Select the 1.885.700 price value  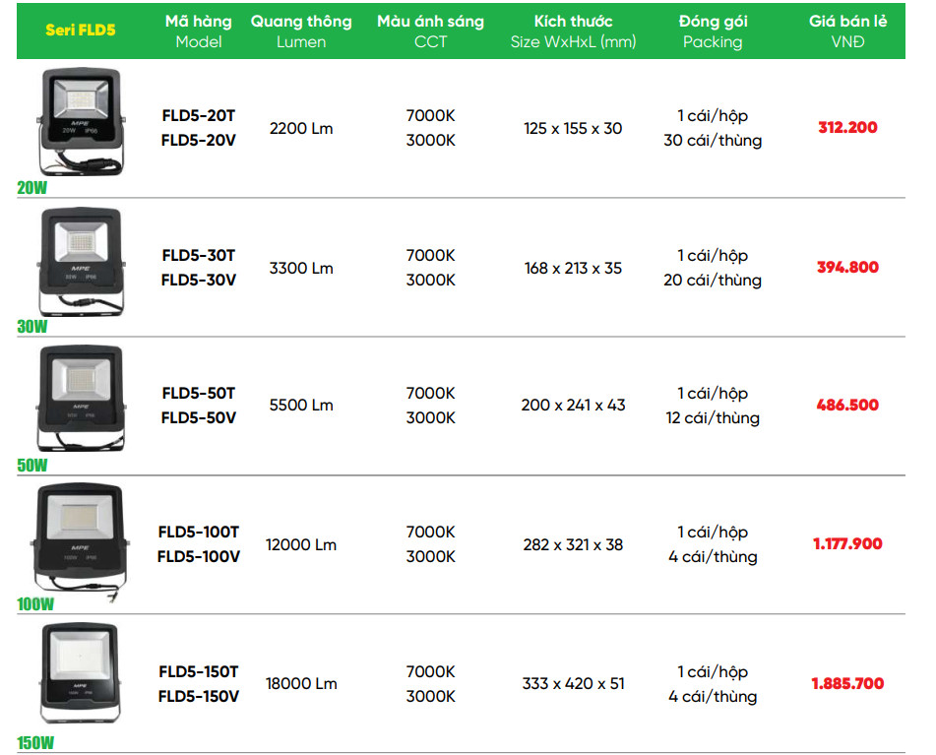[x=847, y=683]
